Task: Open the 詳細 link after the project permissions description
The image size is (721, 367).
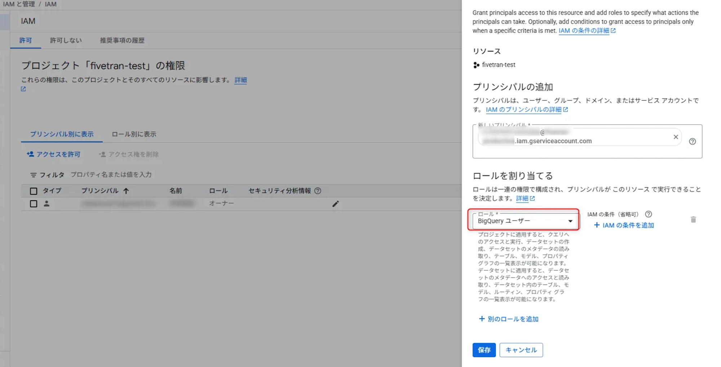Action: (240, 80)
